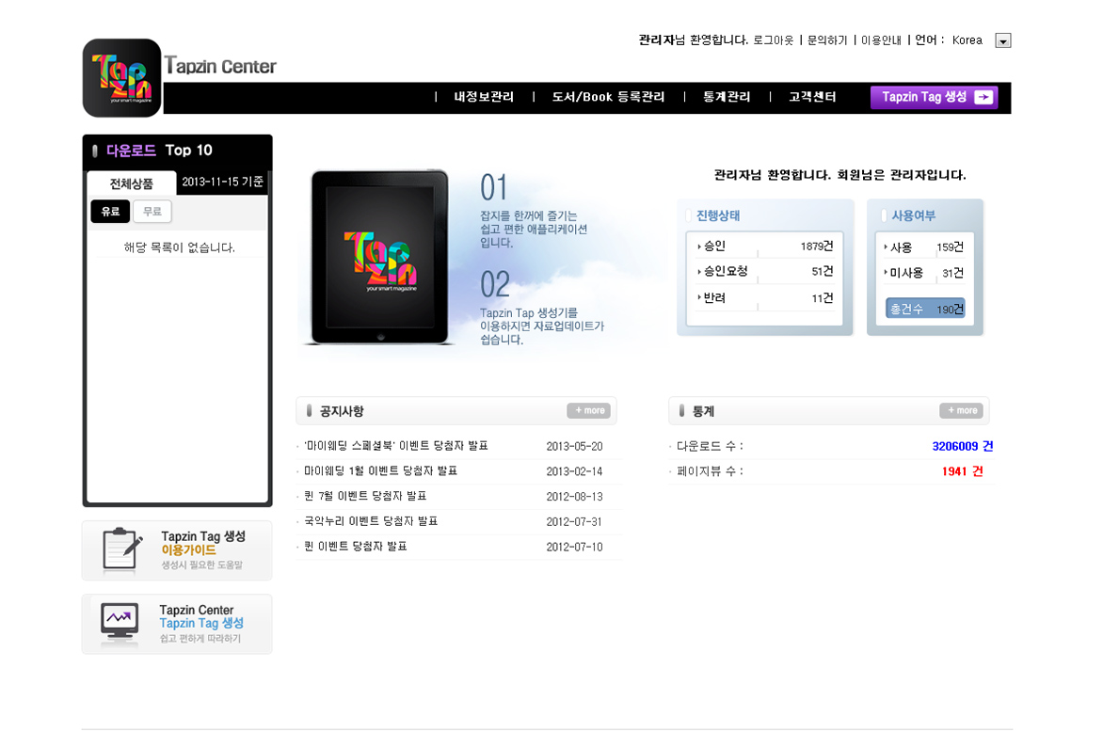
Task: Click the 사용여부 panel heading
Action: point(913,215)
